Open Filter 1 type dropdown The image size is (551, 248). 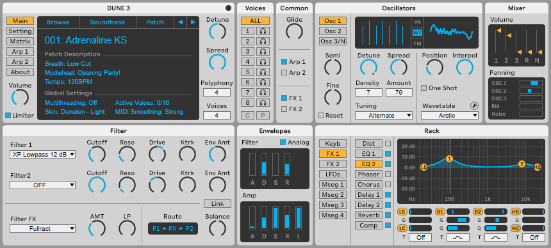coord(42,154)
